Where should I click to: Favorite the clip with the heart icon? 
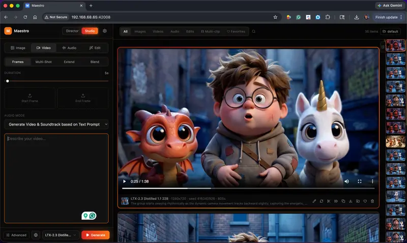coord(365,201)
